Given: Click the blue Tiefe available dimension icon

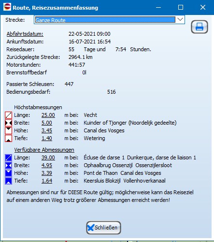Looking at the screenshot, I should [x=8, y=181].
